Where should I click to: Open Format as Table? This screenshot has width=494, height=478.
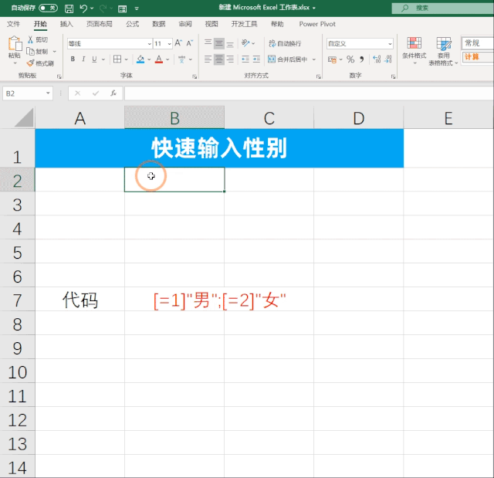click(443, 52)
